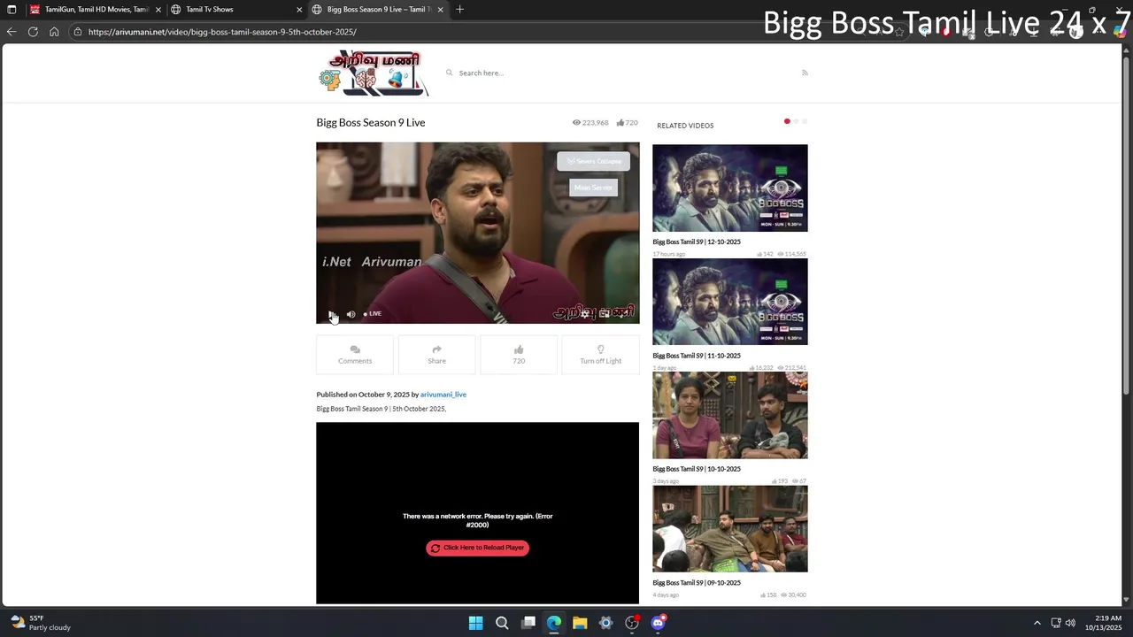1133x637 pixels.
Task: Open the Comments section
Action: coord(355,355)
